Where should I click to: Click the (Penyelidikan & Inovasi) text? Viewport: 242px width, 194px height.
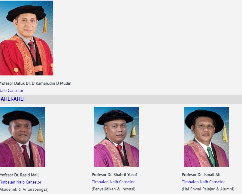(x=113, y=189)
